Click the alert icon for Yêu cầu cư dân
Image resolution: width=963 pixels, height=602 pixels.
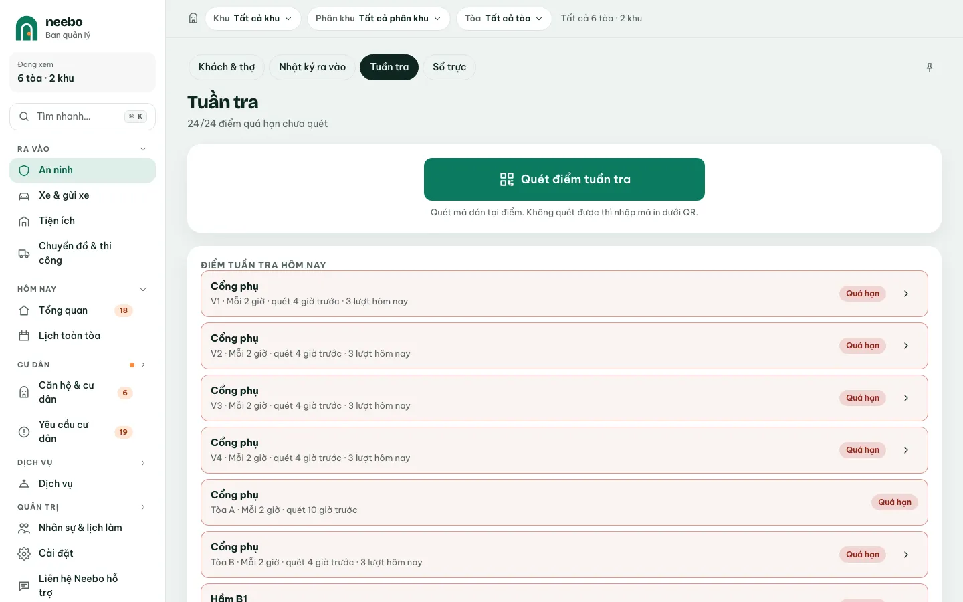coord(24,431)
